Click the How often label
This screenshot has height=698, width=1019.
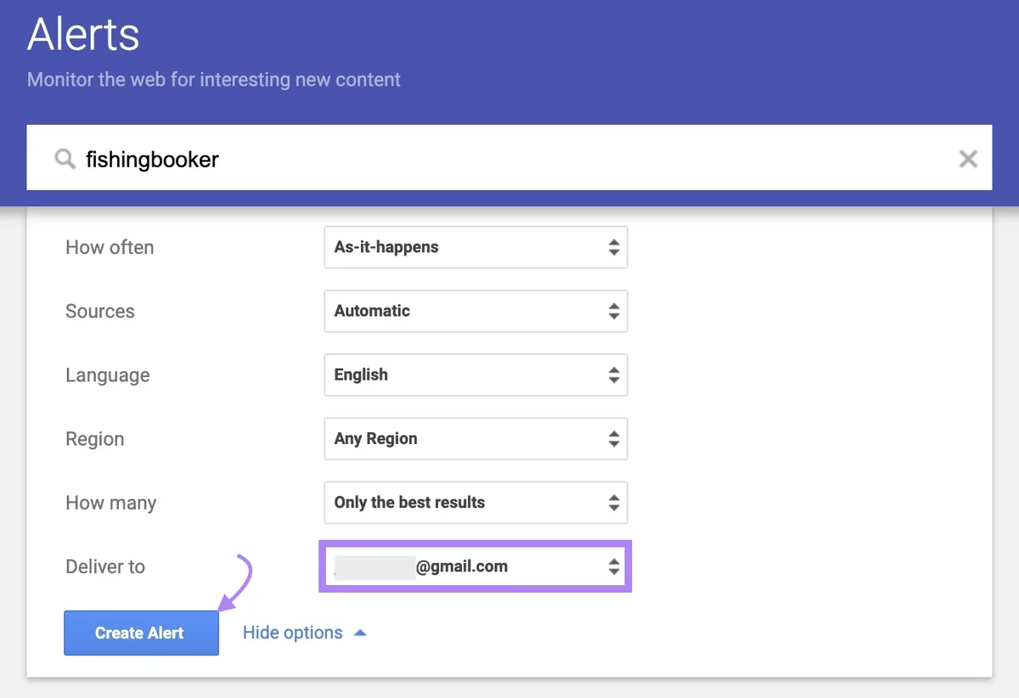click(110, 247)
